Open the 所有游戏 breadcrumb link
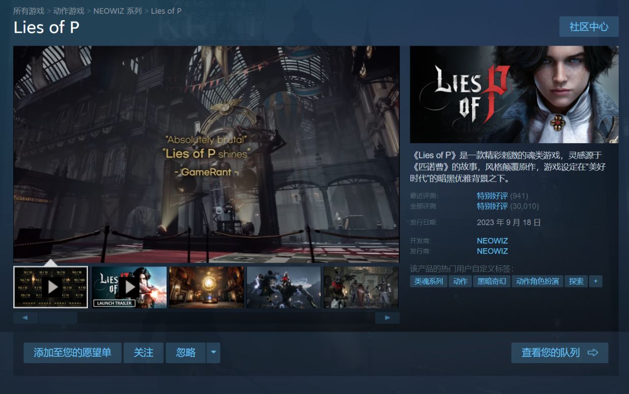 29,11
